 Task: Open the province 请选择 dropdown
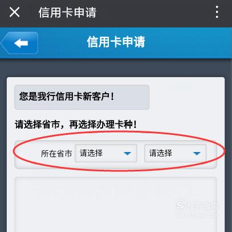[106, 153]
